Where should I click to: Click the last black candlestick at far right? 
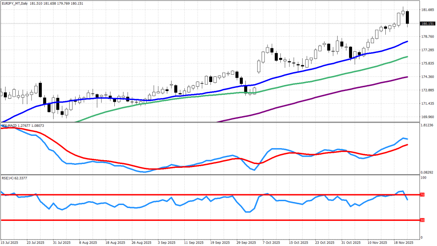408,18
